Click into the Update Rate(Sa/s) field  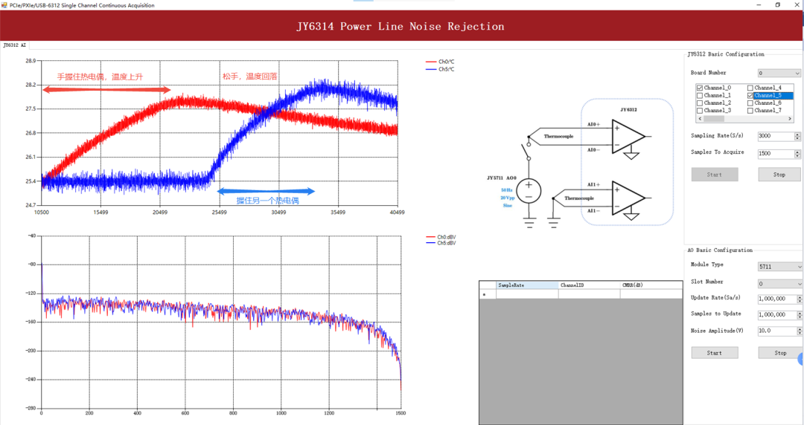click(776, 299)
